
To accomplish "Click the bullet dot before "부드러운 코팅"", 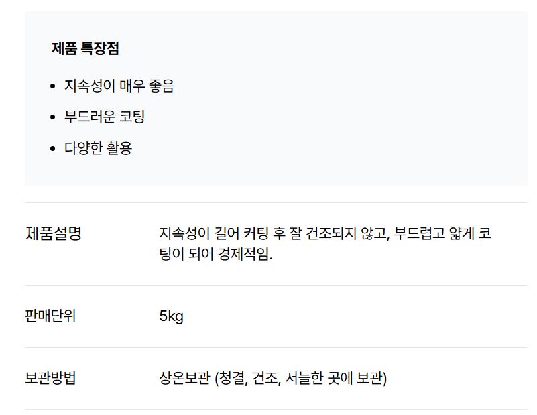I will (53, 117).
